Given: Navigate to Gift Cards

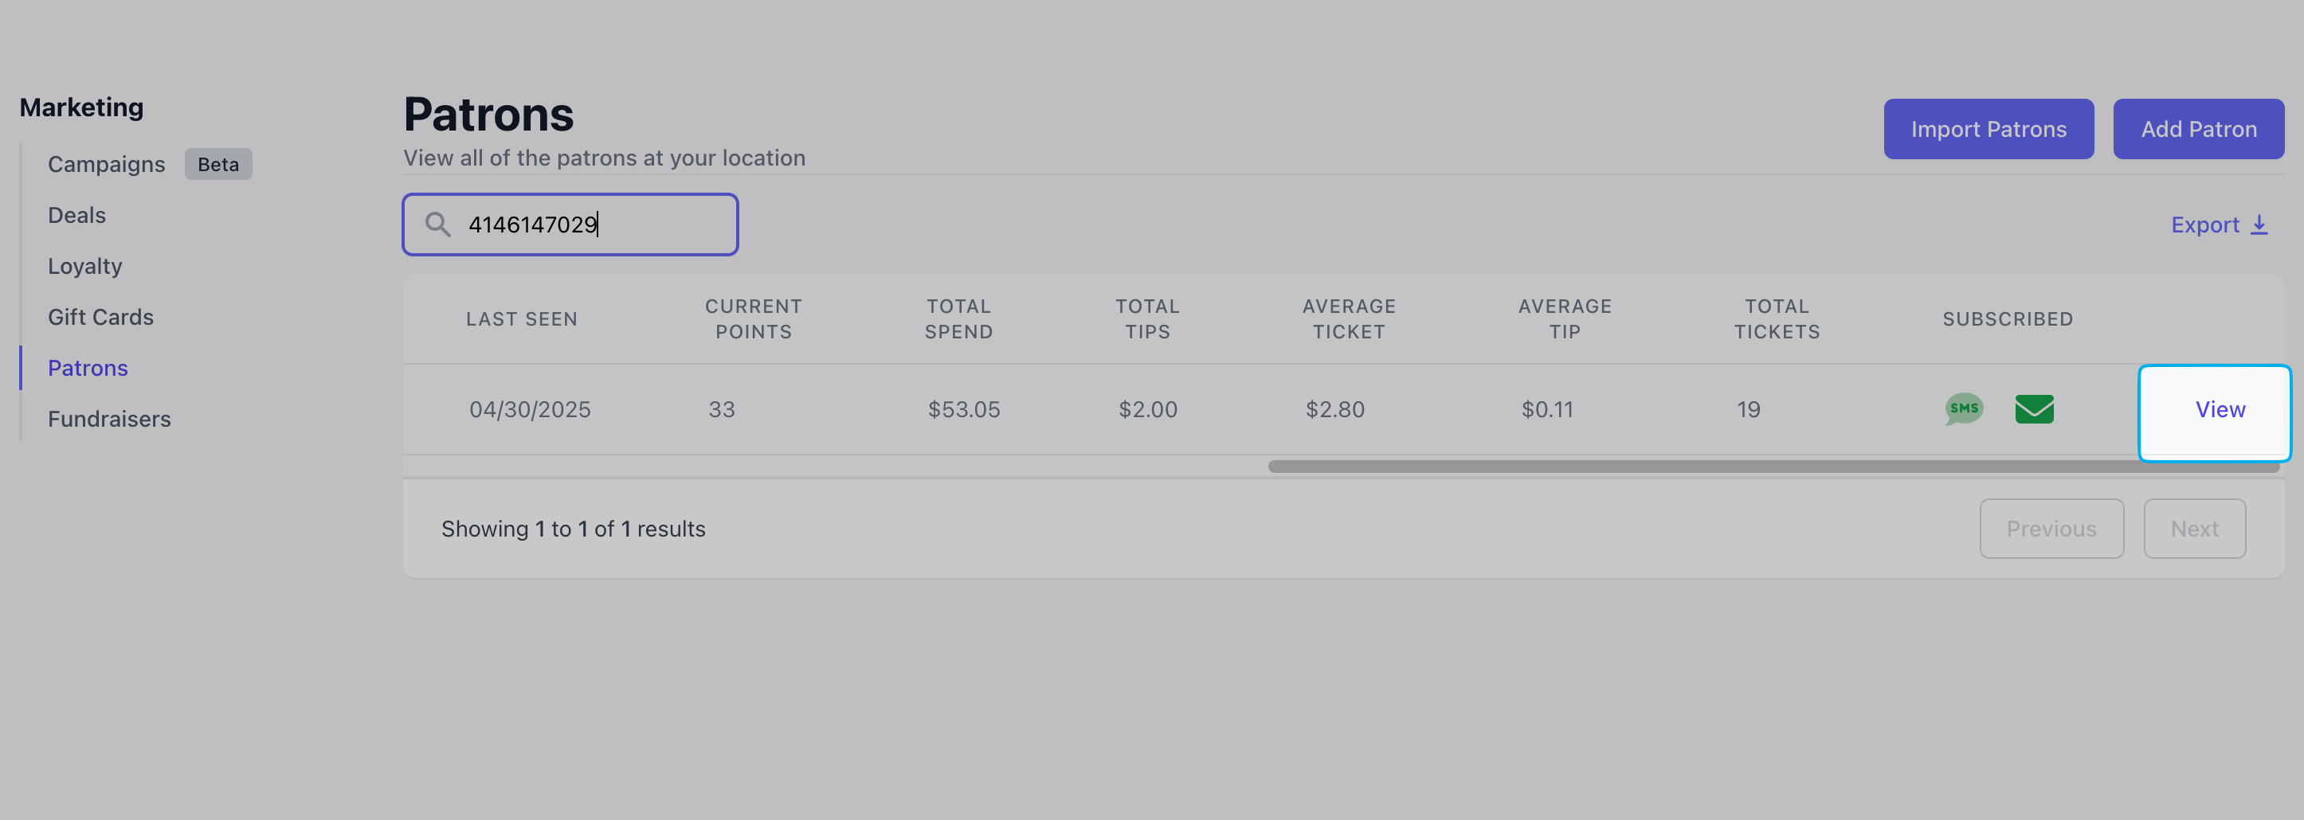Looking at the screenshot, I should 101,318.
